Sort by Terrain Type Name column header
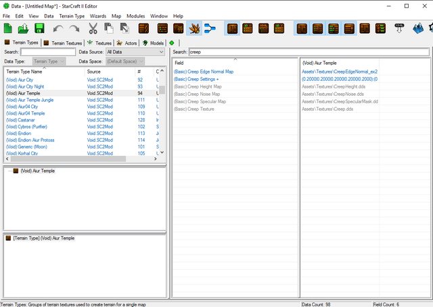This screenshot has height=307, width=433. coord(44,72)
